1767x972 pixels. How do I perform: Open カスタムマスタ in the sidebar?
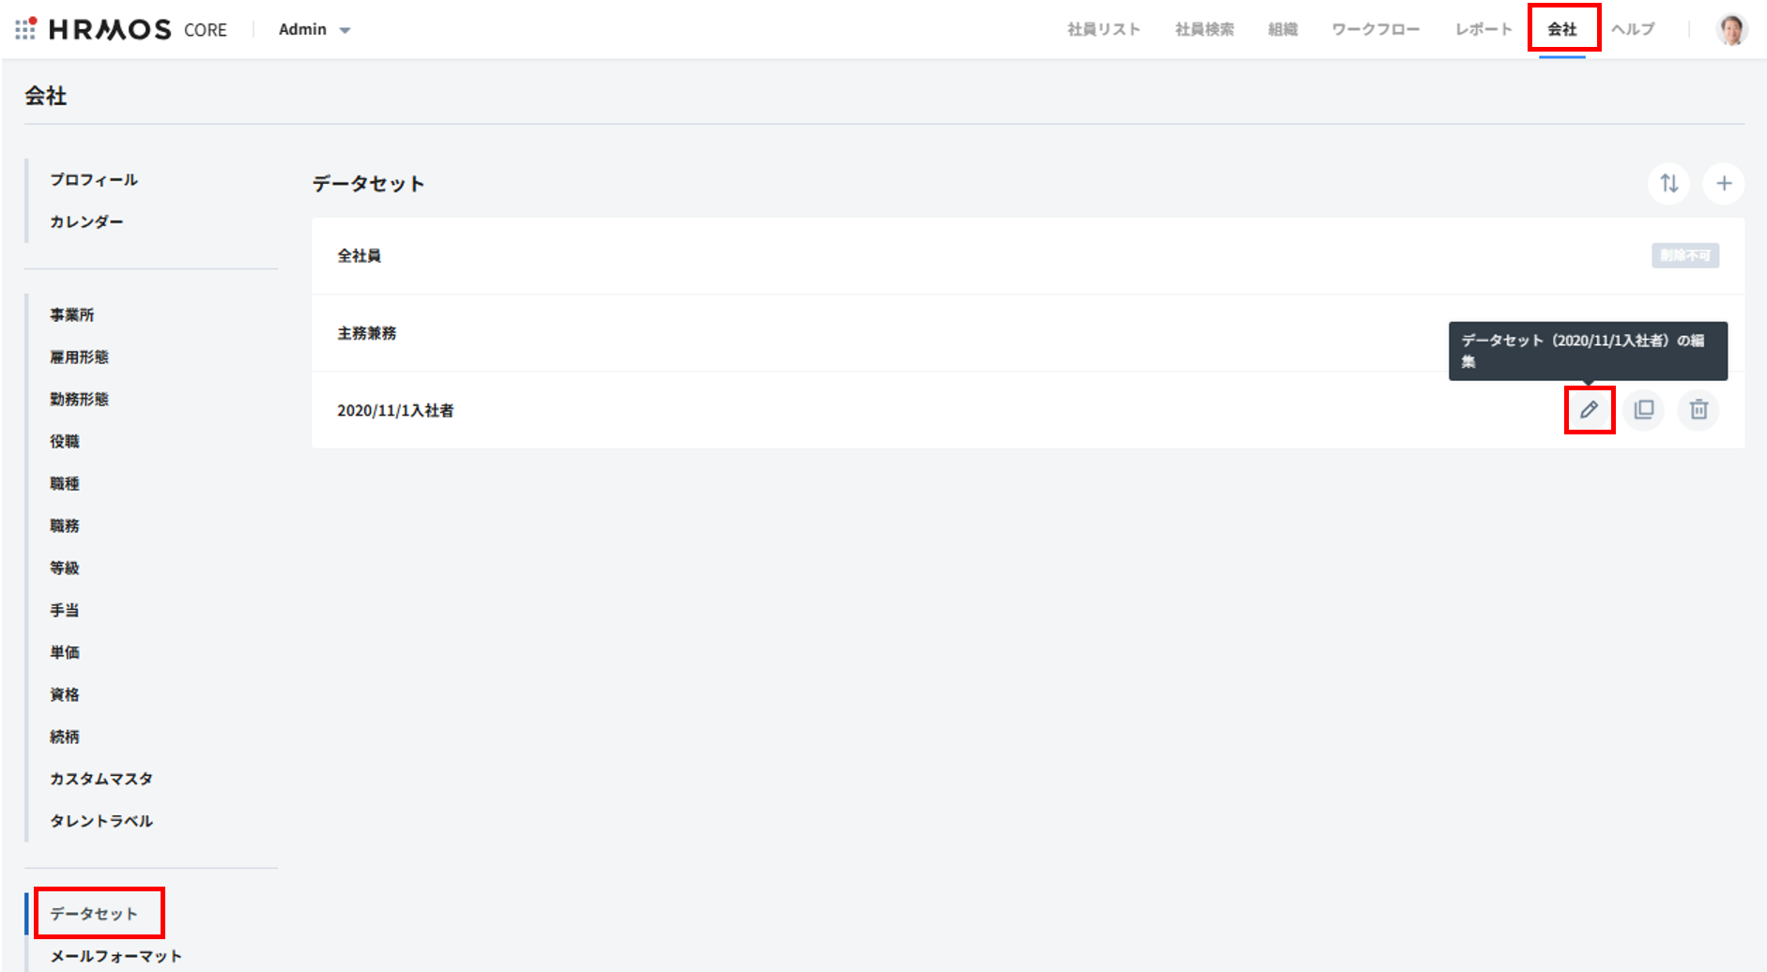point(101,779)
